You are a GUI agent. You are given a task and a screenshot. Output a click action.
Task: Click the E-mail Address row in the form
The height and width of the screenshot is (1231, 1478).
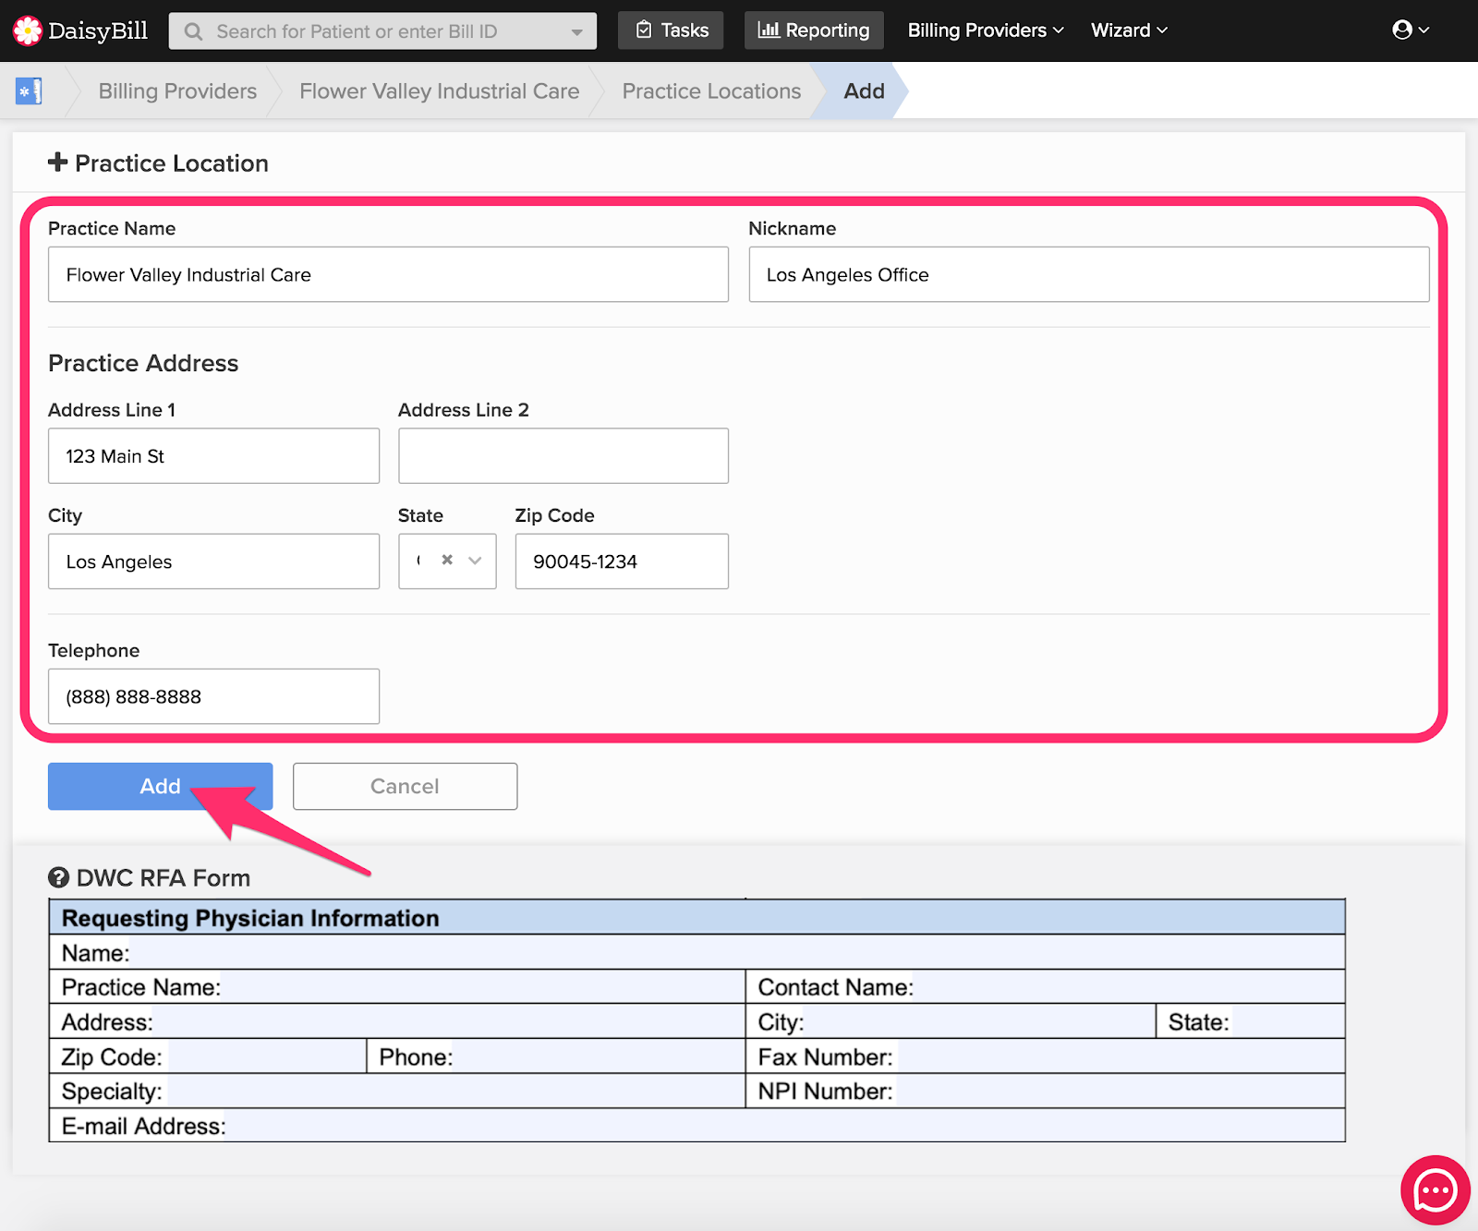[x=697, y=1126]
